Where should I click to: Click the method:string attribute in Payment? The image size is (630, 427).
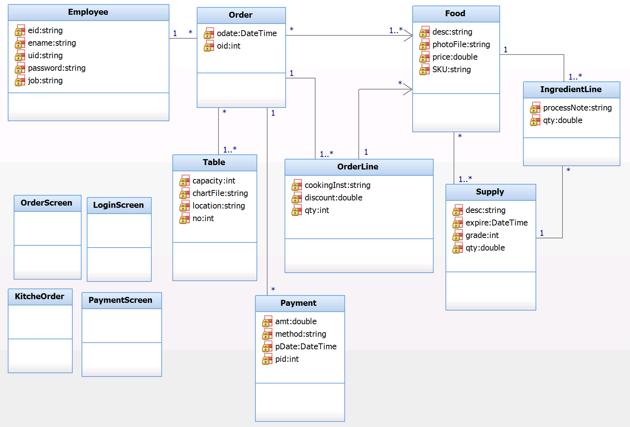point(301,334)
